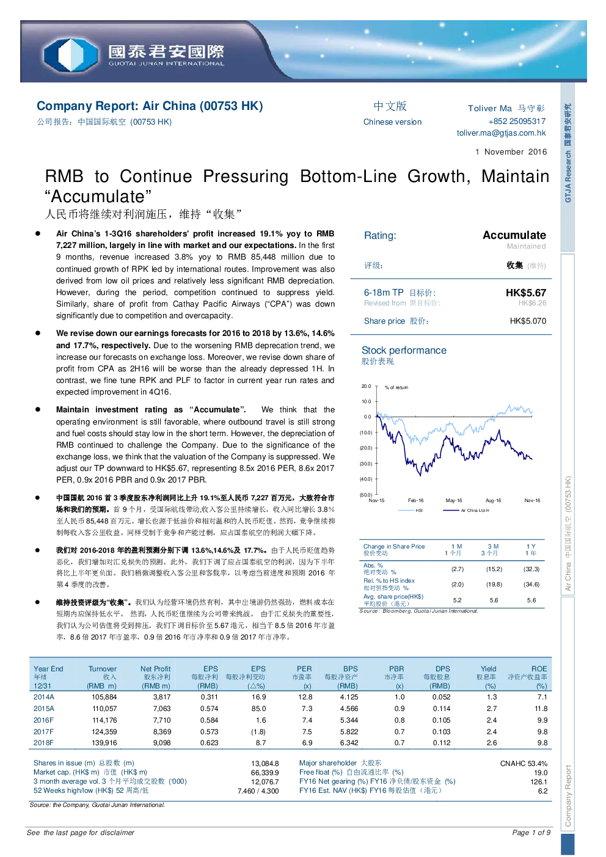
Task: Click the Air China side tab
Action: [568, 425]
